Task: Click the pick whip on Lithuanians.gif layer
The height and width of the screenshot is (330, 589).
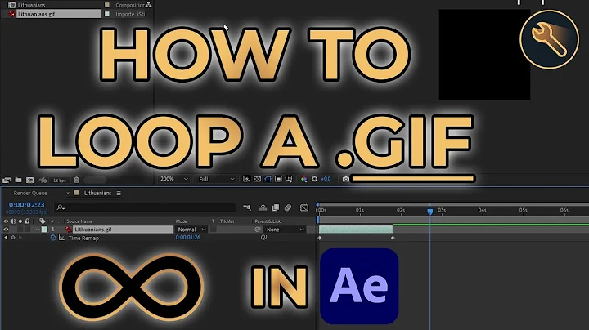Action: (x=258, y=230)
